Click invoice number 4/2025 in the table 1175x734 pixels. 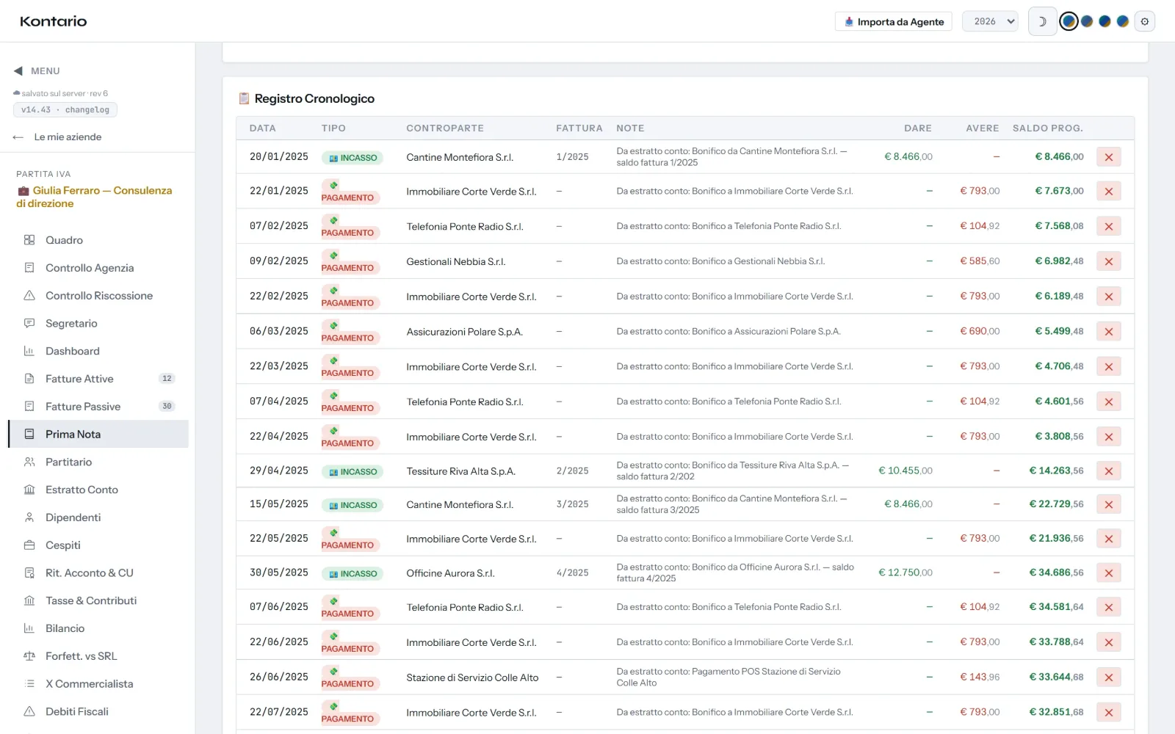tap(573, 573)
